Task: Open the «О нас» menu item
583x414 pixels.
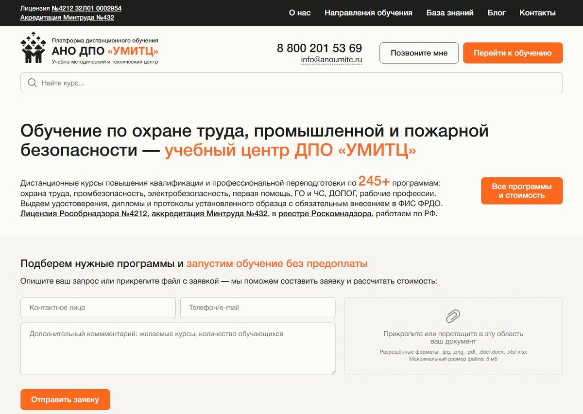Action: [300, 13]
